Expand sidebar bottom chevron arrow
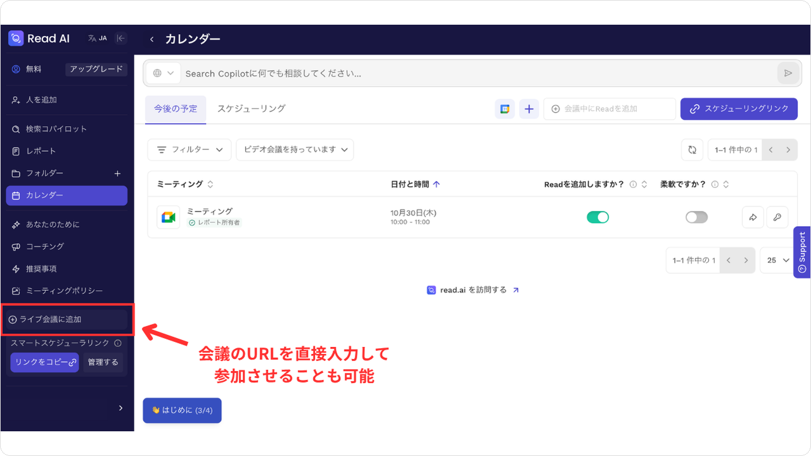The height and width of the screenshot is (456, 811). click(x=121, y=408)
